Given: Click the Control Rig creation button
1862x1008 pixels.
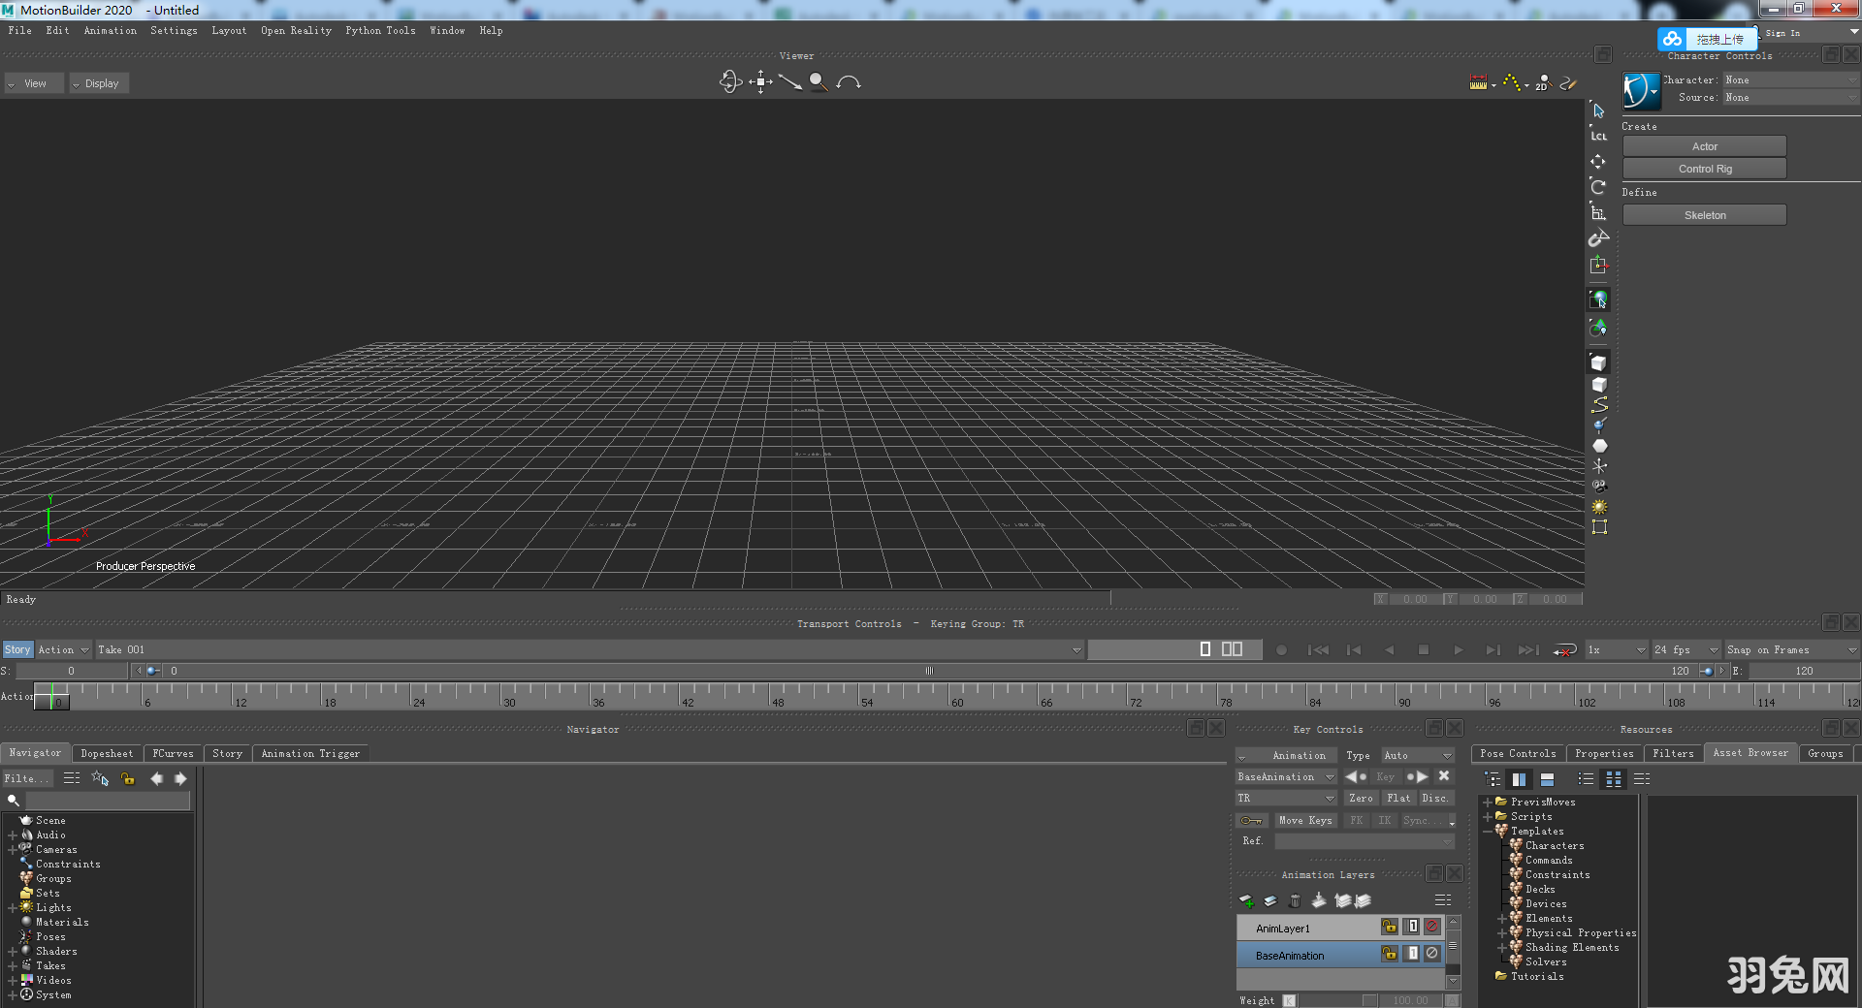Looking at the screenshot, I should point(1703,168).
